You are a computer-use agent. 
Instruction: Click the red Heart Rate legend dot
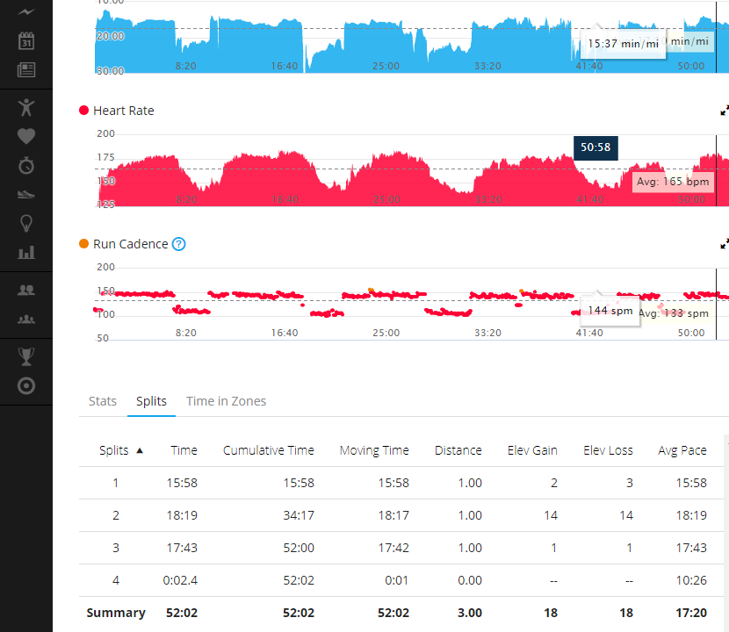click(x=84, y=111)
